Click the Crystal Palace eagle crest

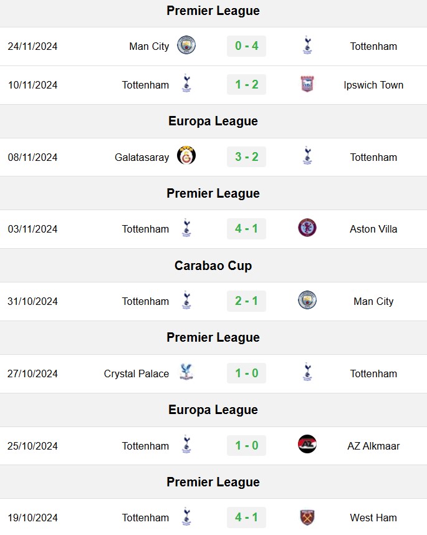click(186, 372)
